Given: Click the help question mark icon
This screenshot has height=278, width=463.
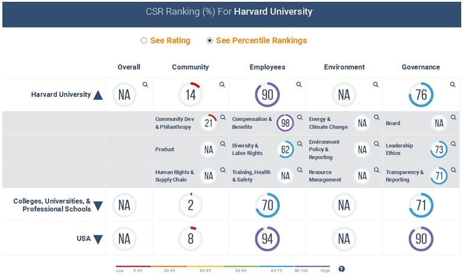Looking at the screenshot, I should (342, 269).
